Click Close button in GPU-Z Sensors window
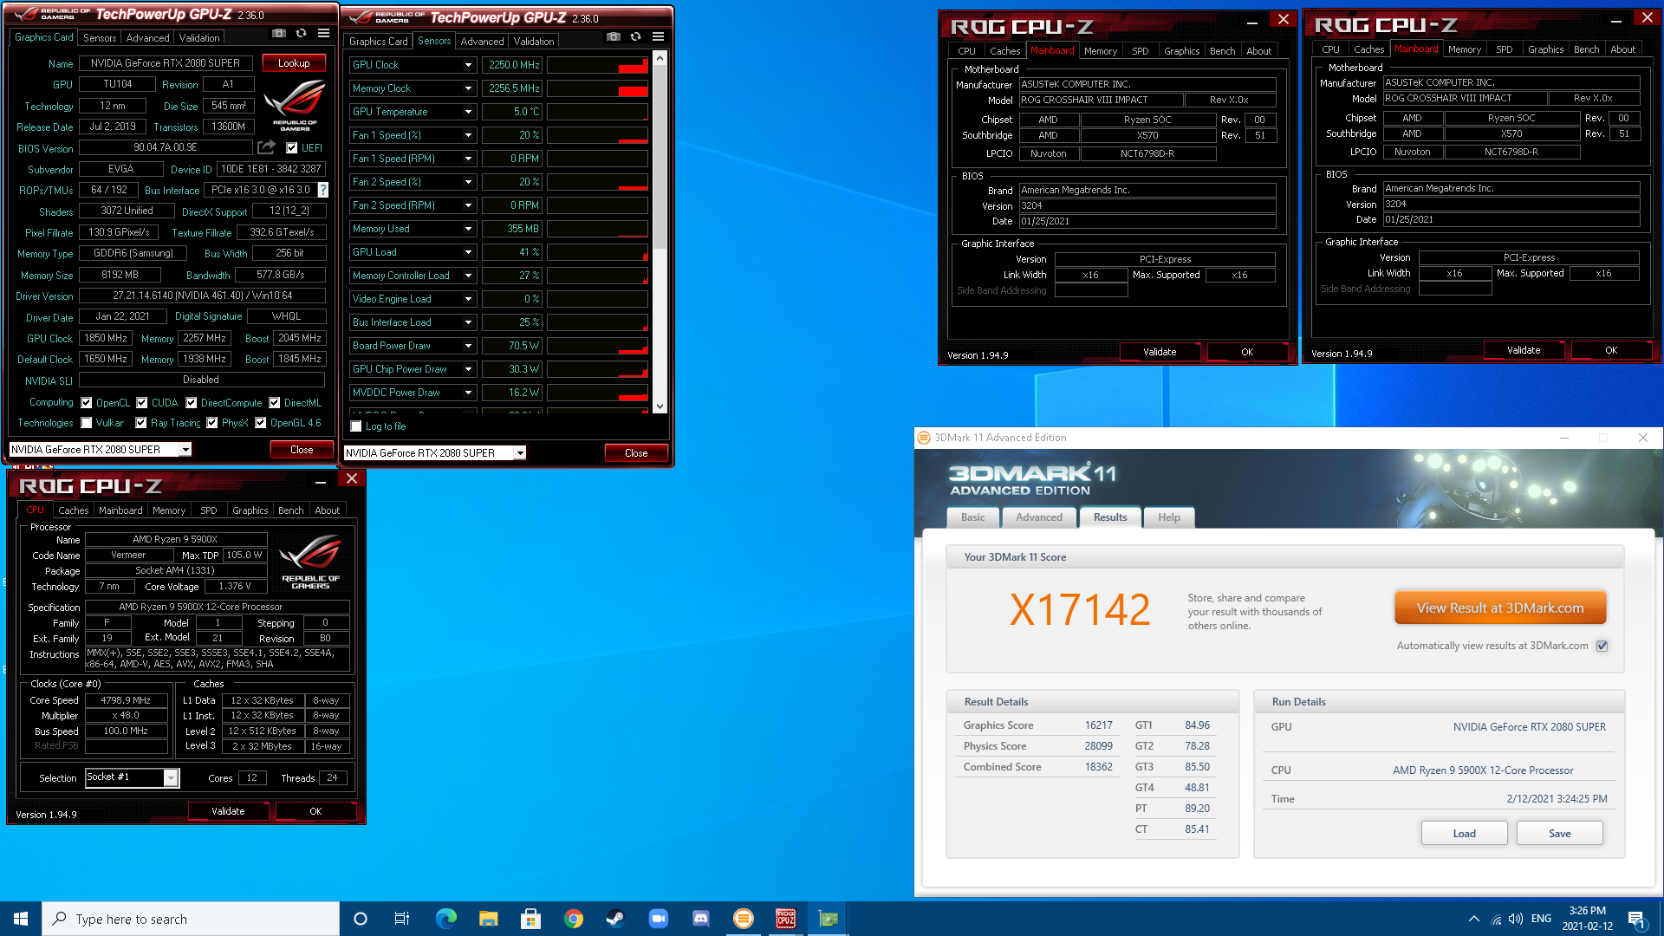This screenshot has width=1664, height=936. coord(636,453)
